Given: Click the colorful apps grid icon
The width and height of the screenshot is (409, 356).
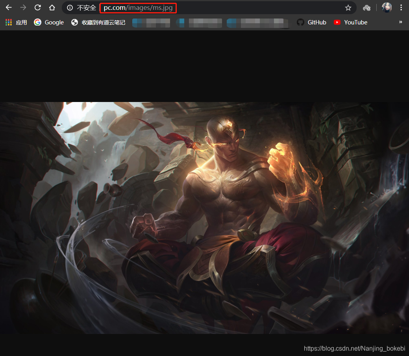Looking at the screenshot, I should coord(9,22).
